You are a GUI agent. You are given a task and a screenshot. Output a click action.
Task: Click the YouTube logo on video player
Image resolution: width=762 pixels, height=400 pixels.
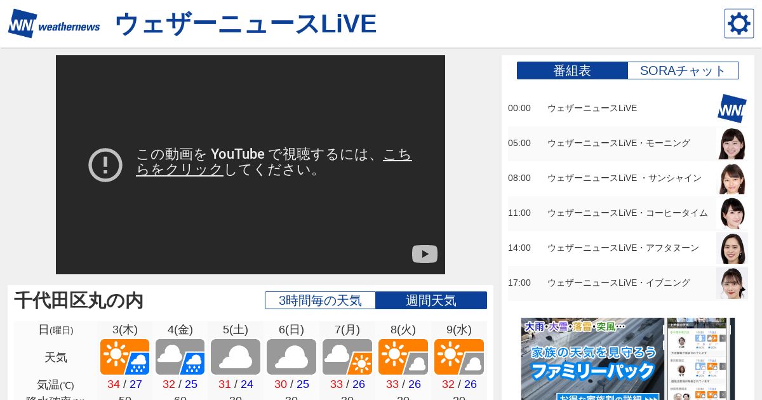point(425,254)
